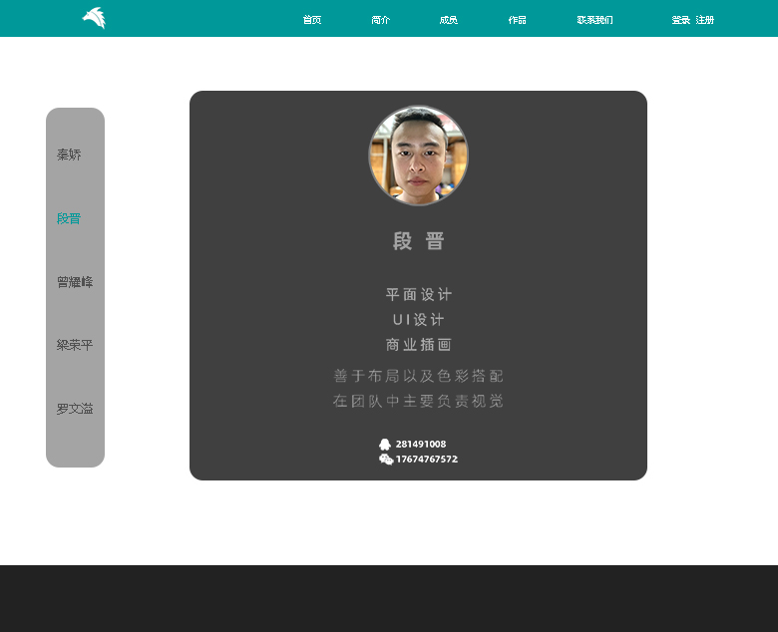Open the 成员 members page
Screen dimensions: 778x632
[x=449, y=20]
